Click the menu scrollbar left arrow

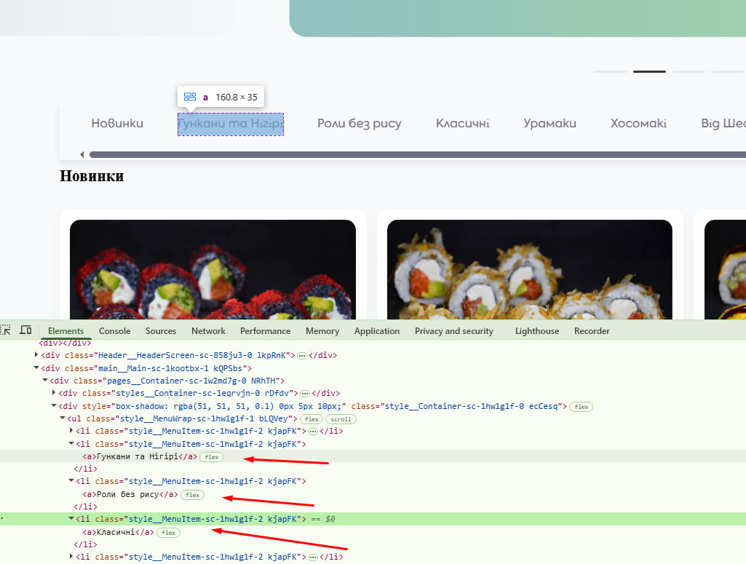[82, 154]
